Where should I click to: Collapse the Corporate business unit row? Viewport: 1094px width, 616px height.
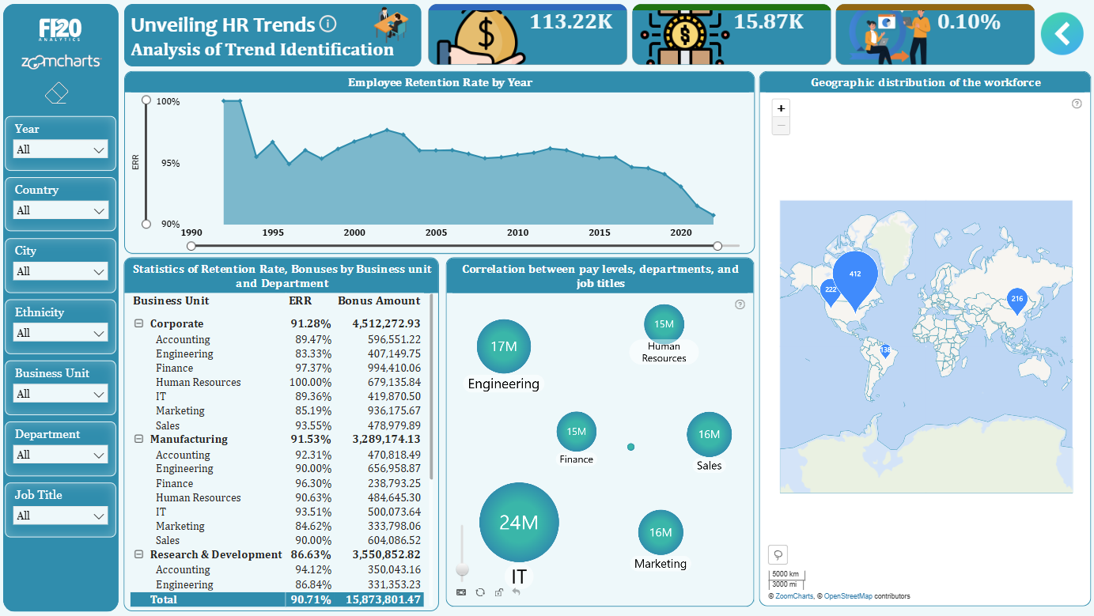pyautogui.click(x=138, y=323)
